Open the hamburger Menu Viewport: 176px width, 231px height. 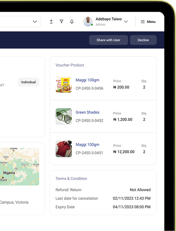[x=148, y=22]
